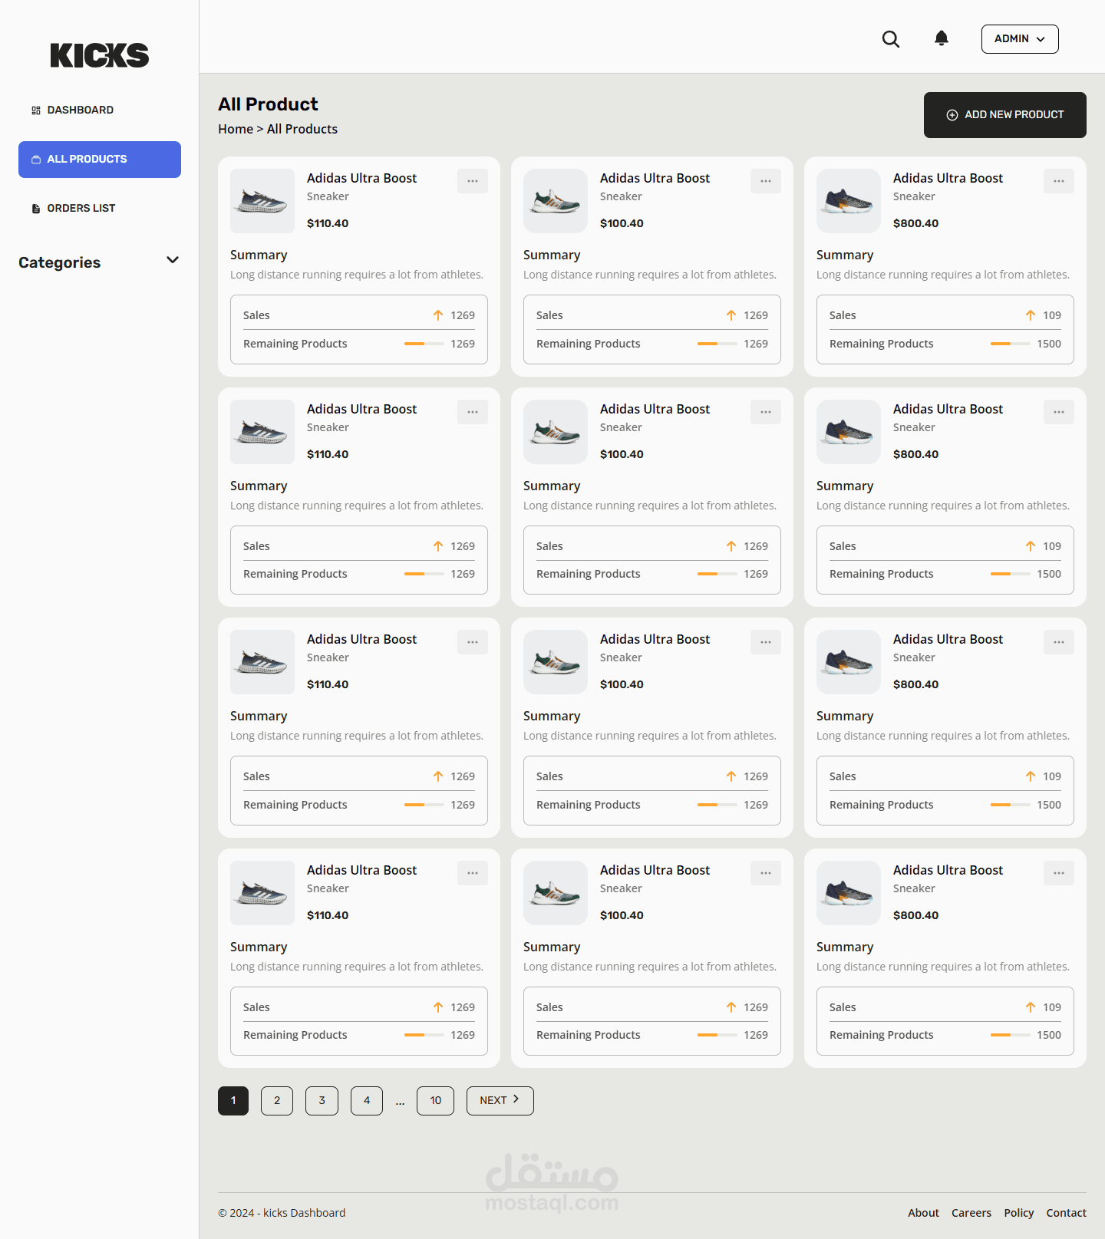
Task: Open more options for $110.40 product, first row
Action: pos(473,181)
